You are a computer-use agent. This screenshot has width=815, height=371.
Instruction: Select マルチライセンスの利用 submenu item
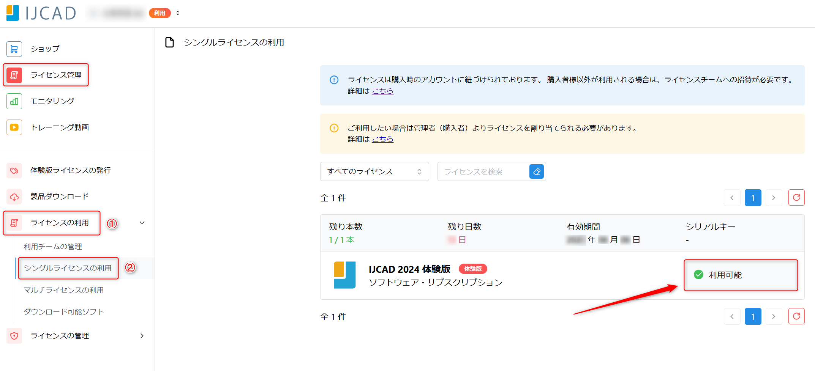click(x=64, y=290)
